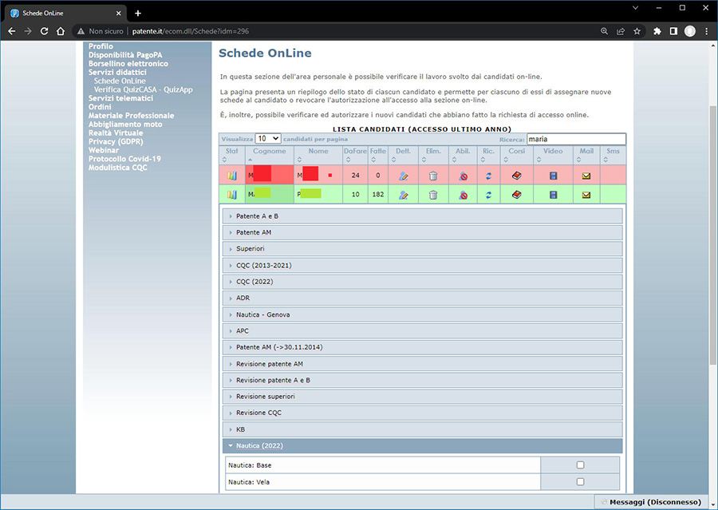Image resolution: width=718 pixels, height=510 pixels.
Task: Sort the table by the Cognome column
Action: [x=270, y=151]
